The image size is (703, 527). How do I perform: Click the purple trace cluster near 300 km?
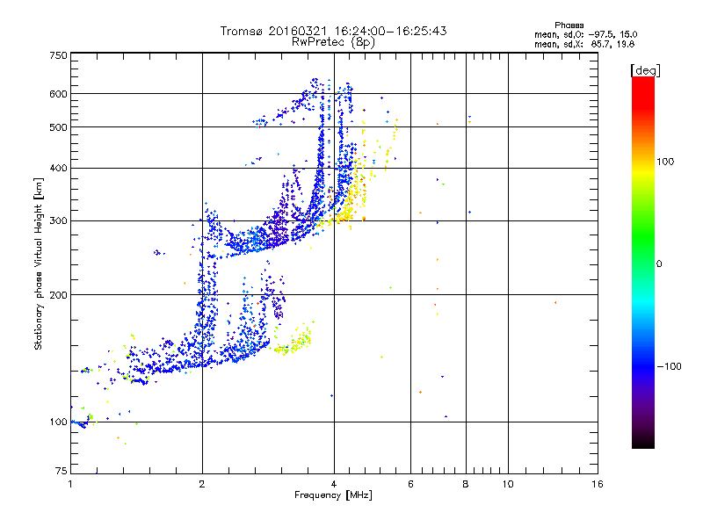pos(280,220)
